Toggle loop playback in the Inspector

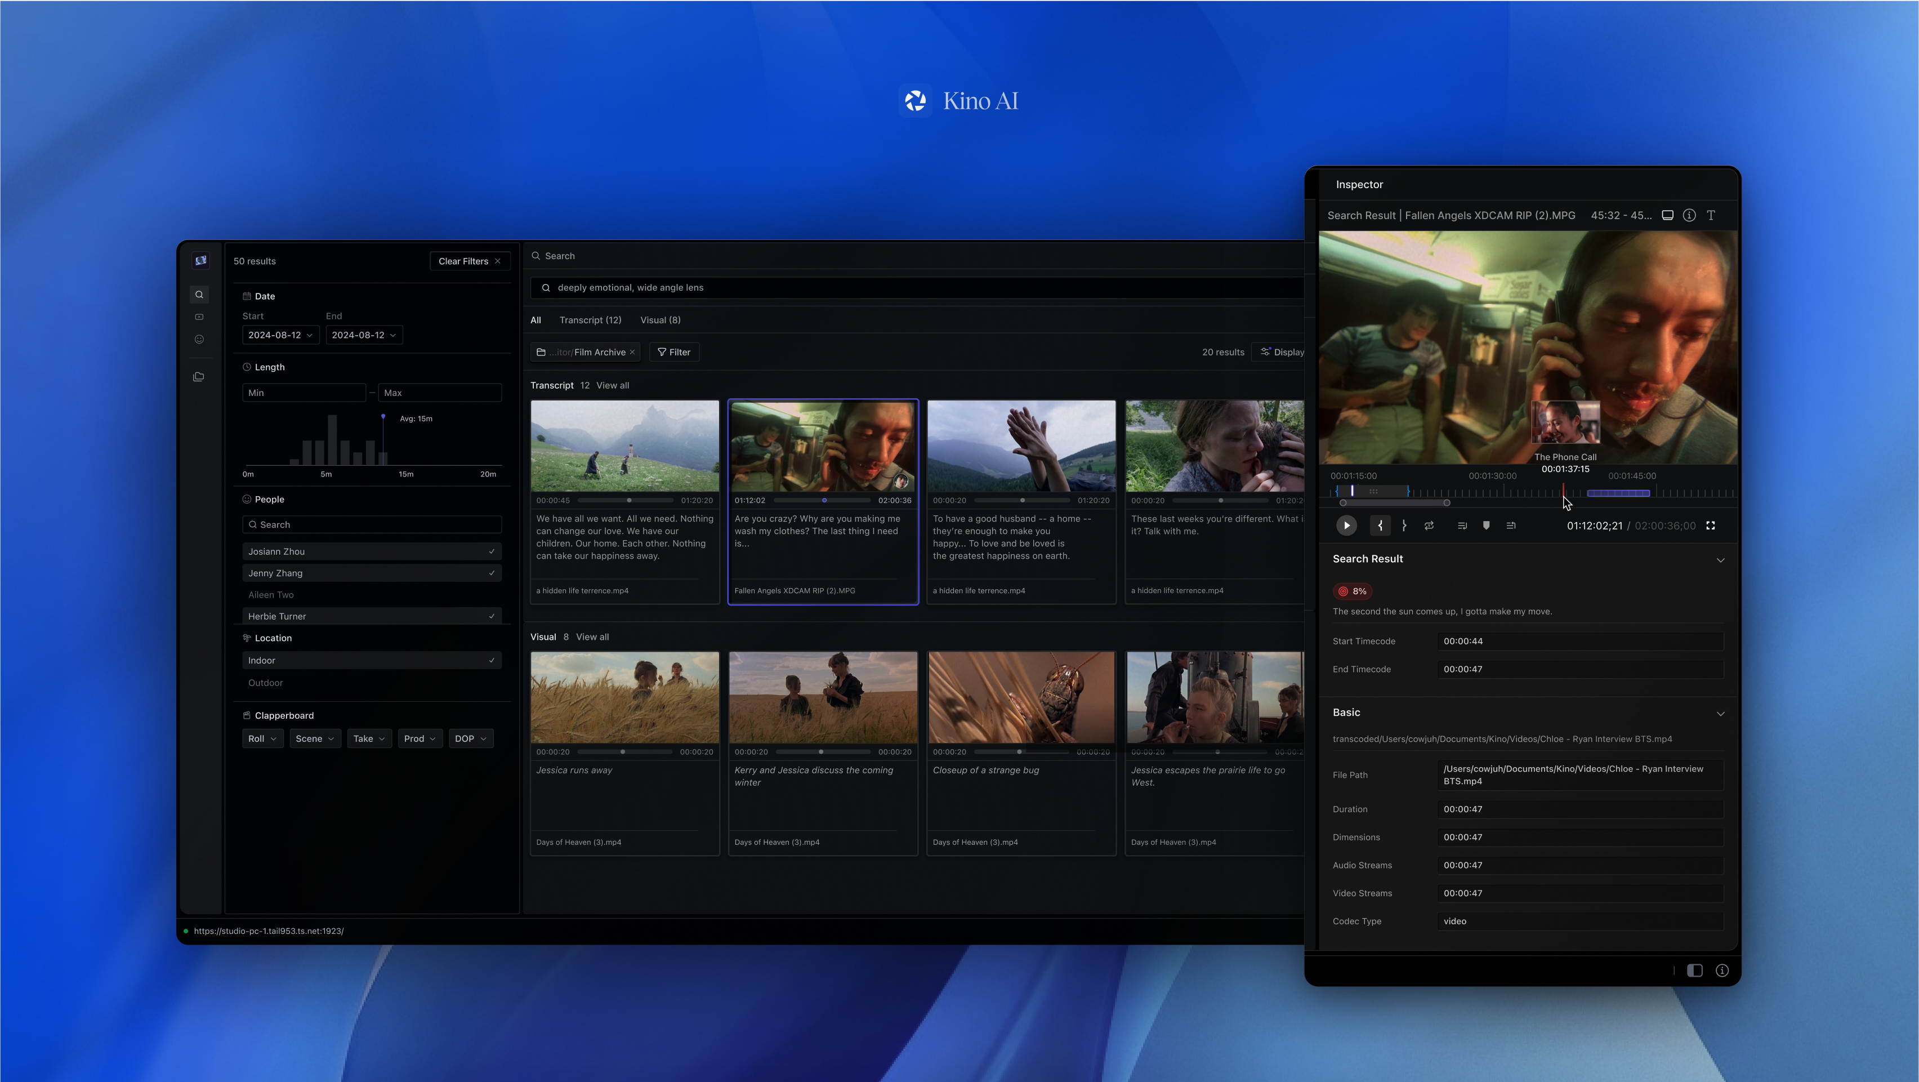[1429, 526]
